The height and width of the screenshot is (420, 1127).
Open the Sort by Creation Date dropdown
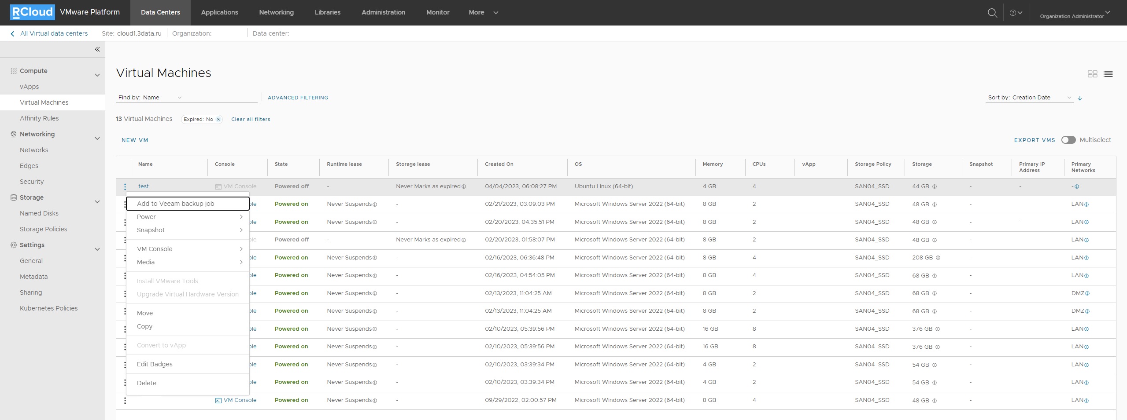point(1042,98)
